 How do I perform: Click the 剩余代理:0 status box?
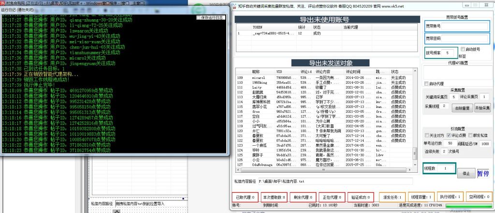(x=303, y=197)
